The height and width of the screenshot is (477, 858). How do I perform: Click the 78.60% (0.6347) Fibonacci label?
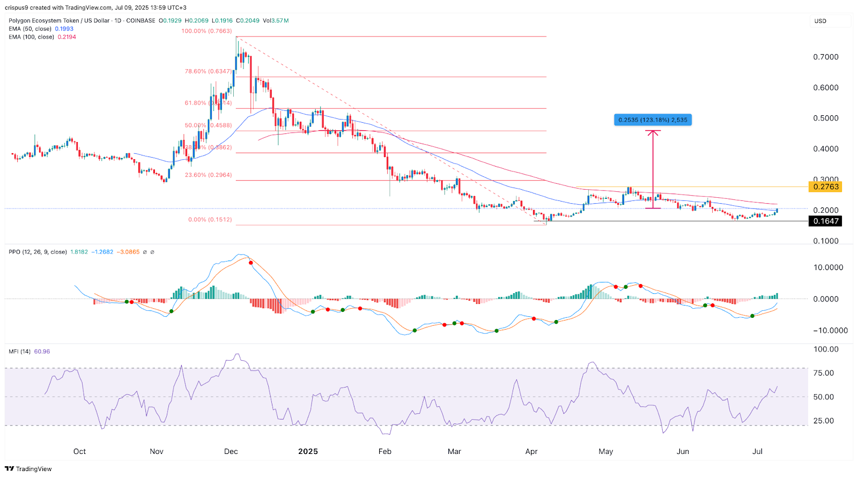click(209, 71)
